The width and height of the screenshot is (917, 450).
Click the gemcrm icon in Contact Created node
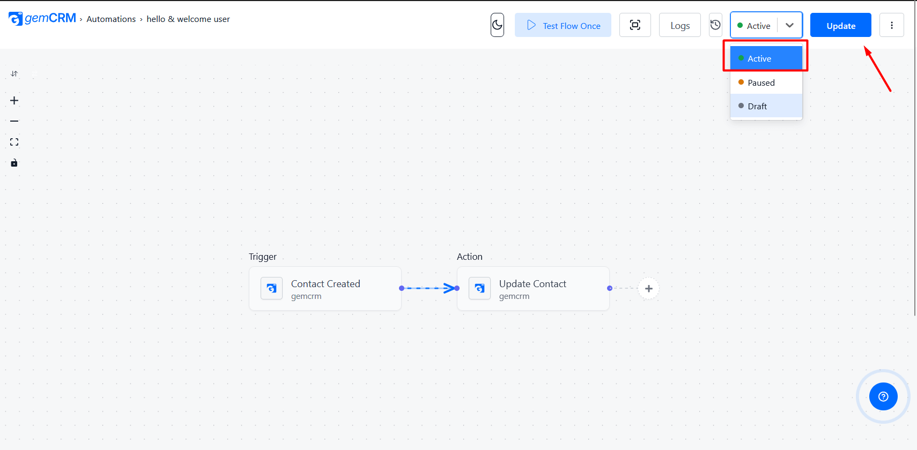tap(271, 288)
